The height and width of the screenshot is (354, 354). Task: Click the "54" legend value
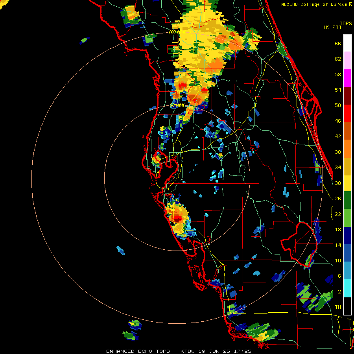click(x=338, y=90)
